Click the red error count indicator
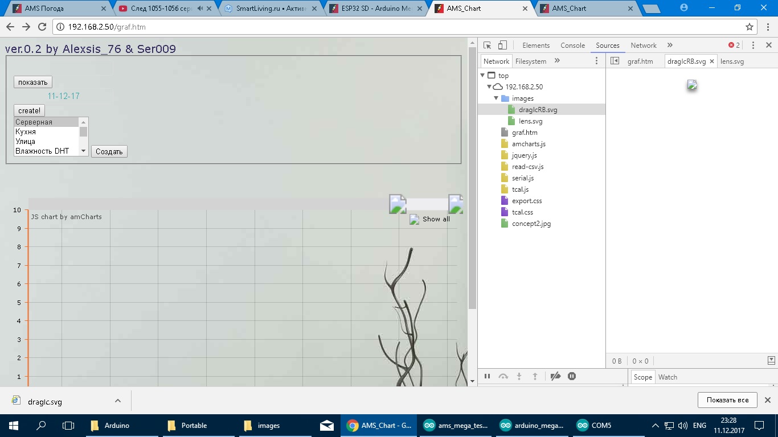The image size is (778, 437). (734, 46)
